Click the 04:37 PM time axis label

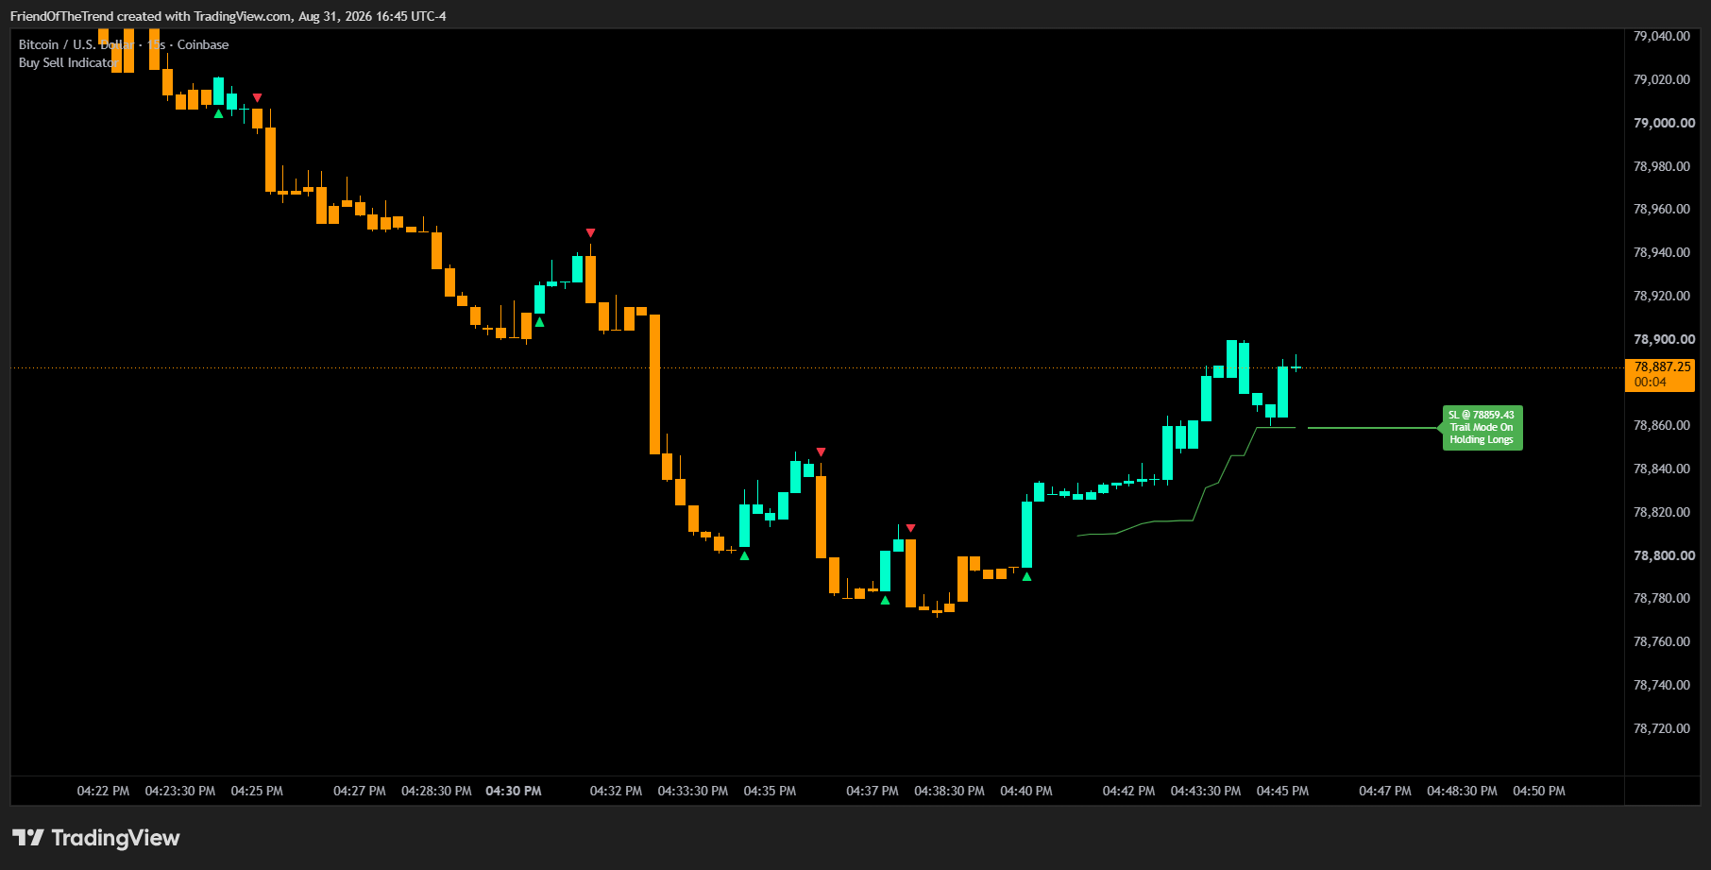pos(872,791)
